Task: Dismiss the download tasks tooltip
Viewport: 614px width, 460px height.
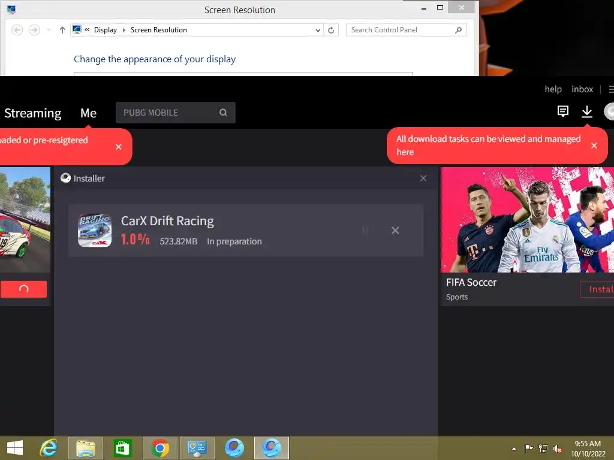Action: point(594,146)
